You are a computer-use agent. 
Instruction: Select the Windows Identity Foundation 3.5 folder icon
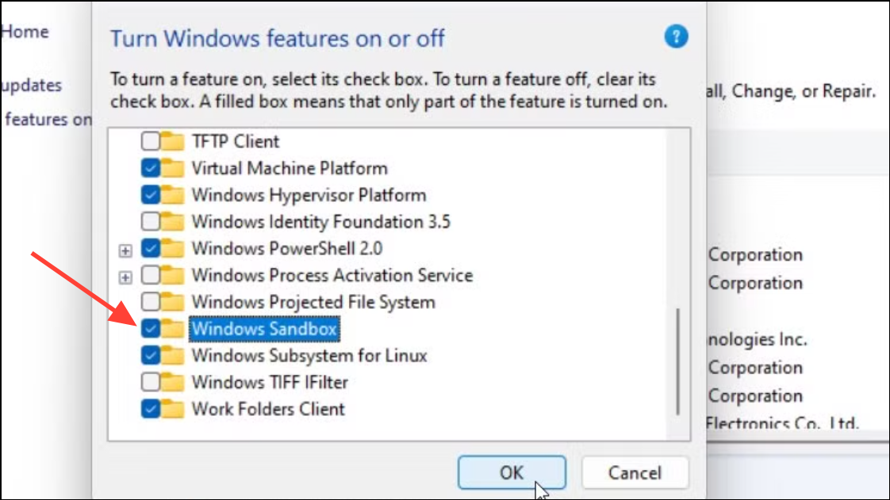coord(173,222)
